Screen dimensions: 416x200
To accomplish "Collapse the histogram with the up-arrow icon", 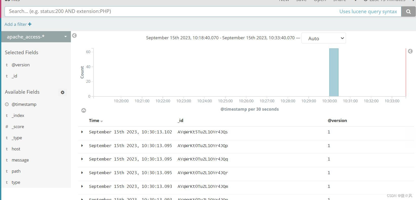I will point(84,110).
